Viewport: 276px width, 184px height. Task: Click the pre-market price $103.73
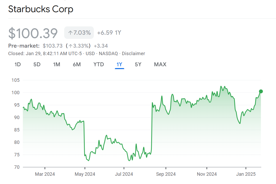click(x=53, y=46)
